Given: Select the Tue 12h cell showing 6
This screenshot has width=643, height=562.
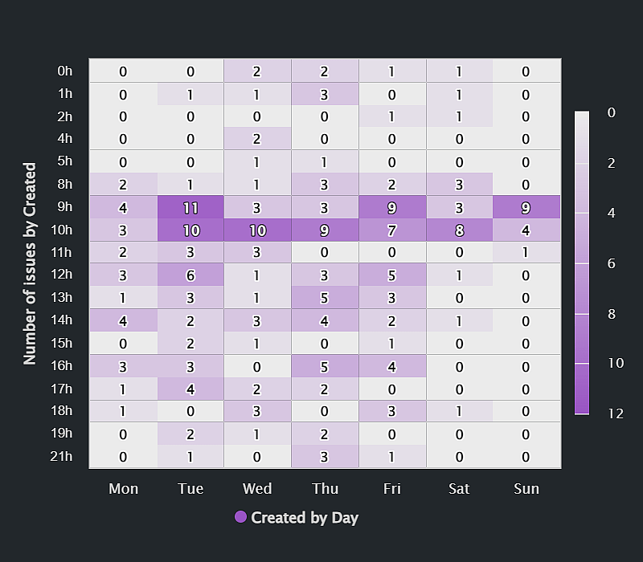Looking at the screenshot, I should click(x=190, y=275).
